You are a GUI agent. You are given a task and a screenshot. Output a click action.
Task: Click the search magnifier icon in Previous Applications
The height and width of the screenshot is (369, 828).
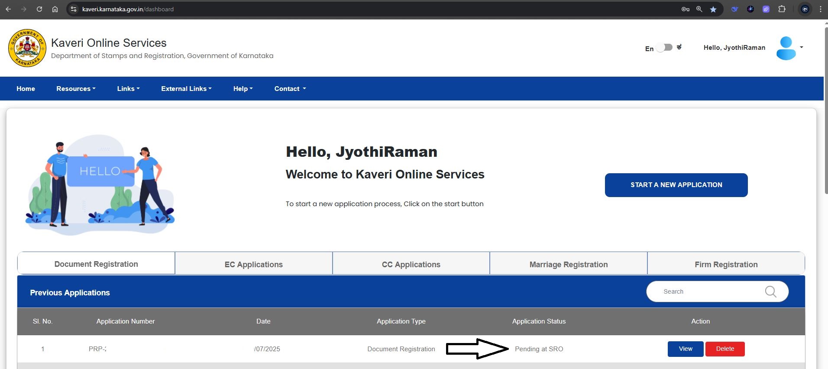coord(770,292)
